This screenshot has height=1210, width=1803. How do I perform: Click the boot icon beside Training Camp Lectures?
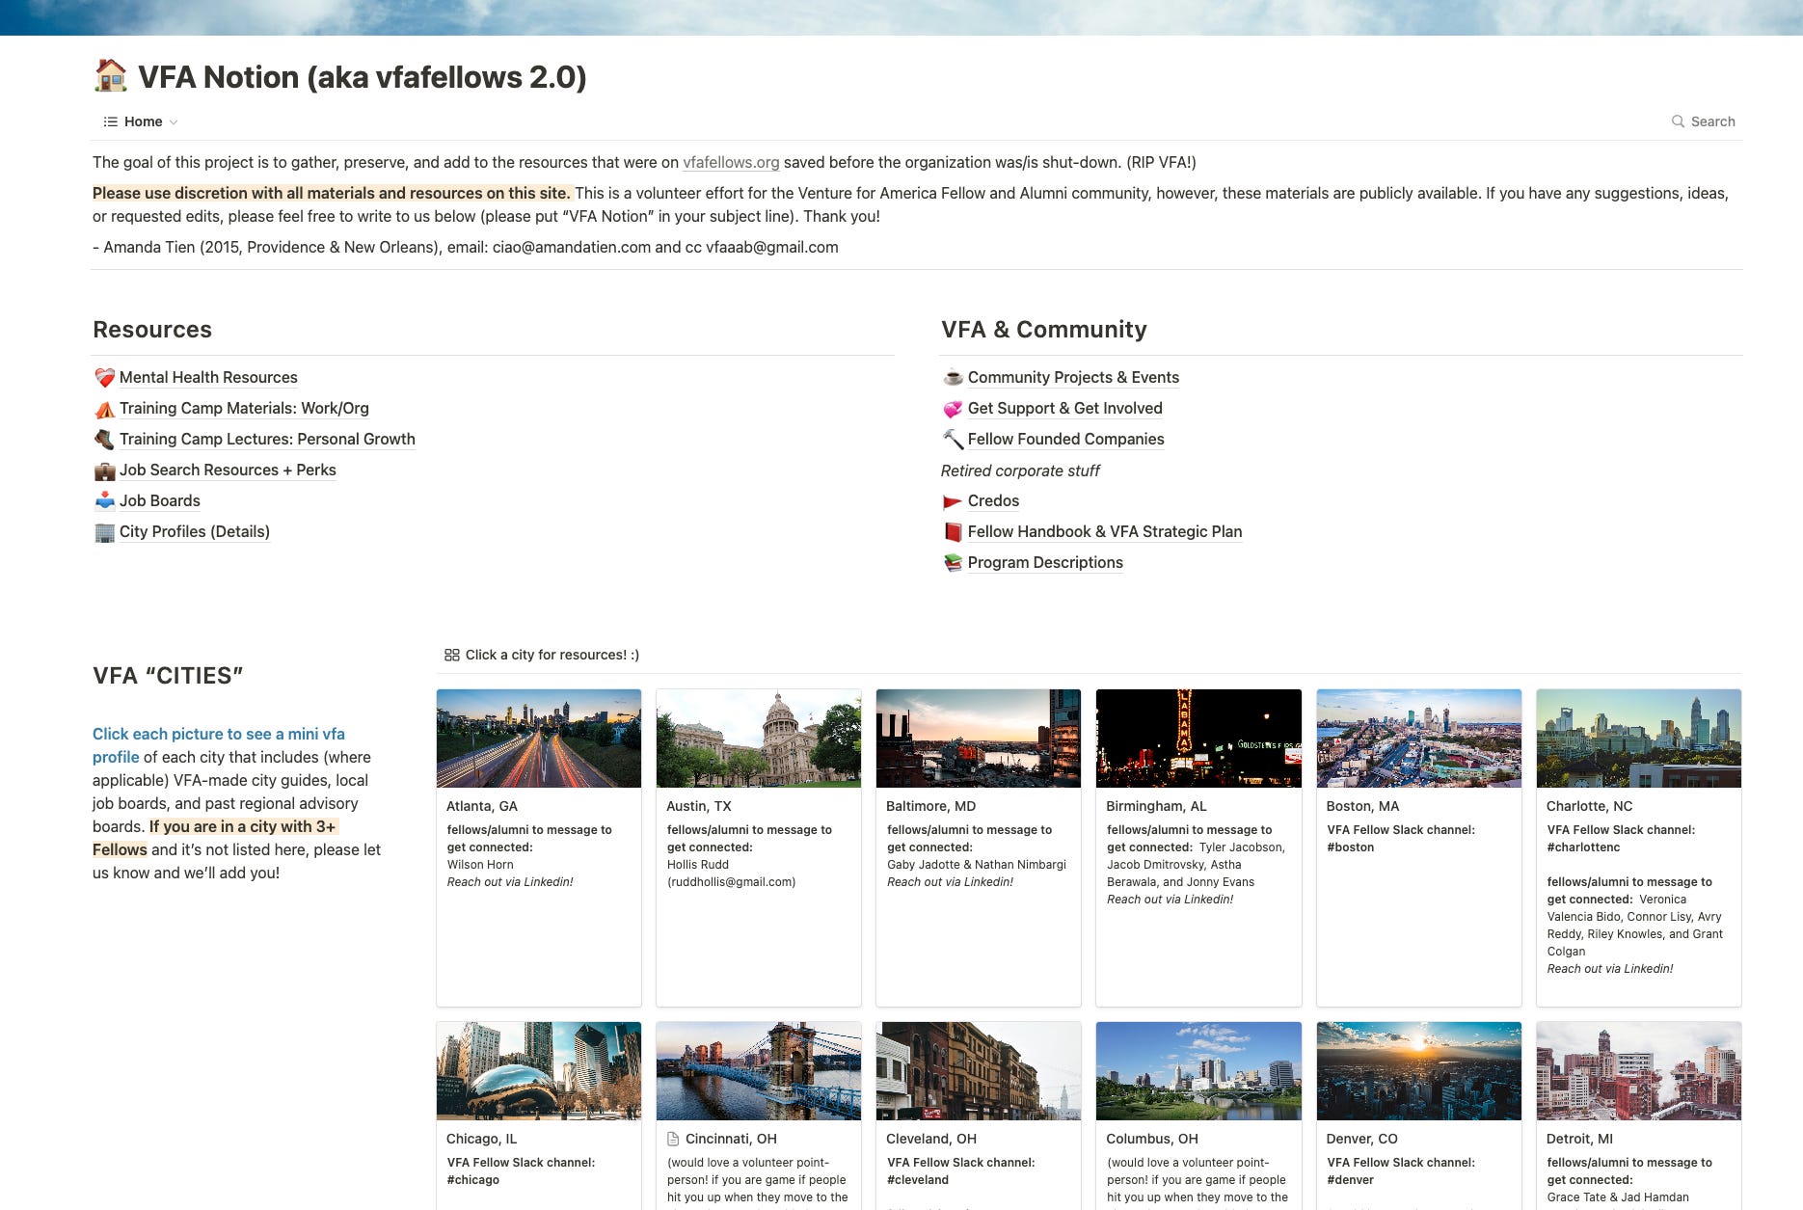(x=104, y=440)
